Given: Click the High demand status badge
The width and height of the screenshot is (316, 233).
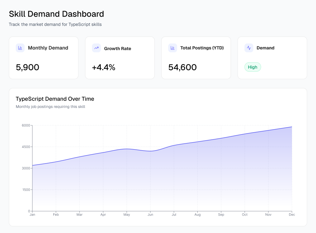Looking at the screenshot, I should 252,67.
